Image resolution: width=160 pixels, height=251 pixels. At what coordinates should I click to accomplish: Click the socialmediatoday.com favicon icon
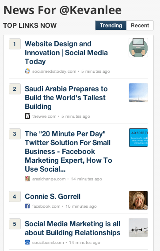(27, 71)
